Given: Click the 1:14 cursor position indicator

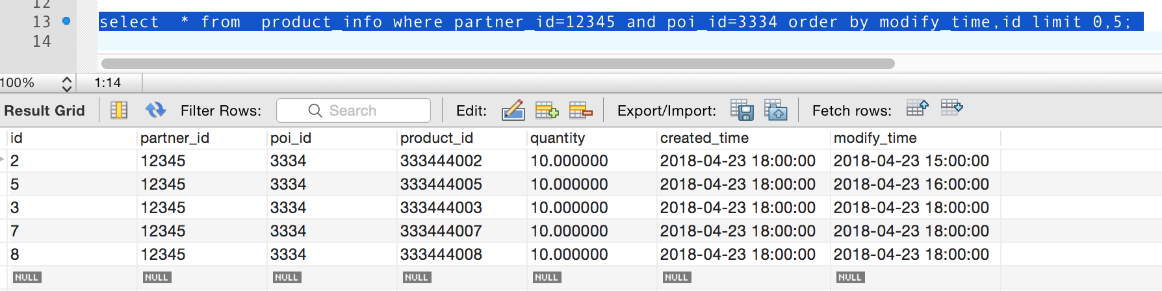Looking at the screenshot, I should 108,83.
